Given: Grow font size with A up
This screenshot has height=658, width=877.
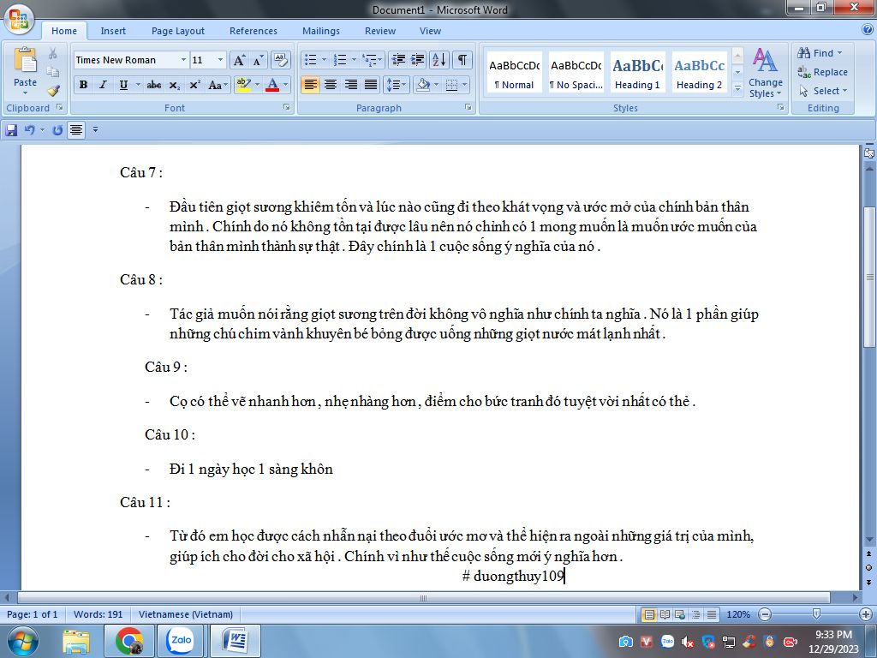Looking at the screenshot, I should [239, 60].
